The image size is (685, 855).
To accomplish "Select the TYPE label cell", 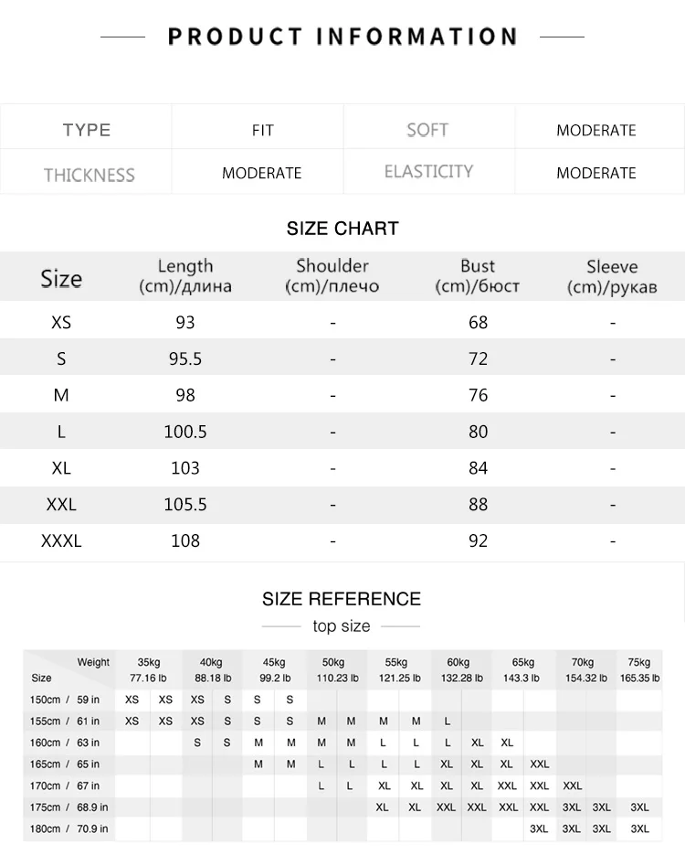I will point(86,130).
